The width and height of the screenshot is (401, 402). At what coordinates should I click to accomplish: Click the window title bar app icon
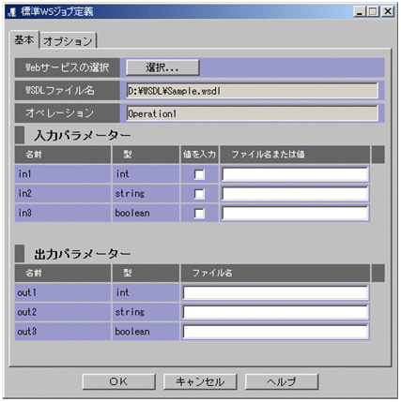pos(12,12)
